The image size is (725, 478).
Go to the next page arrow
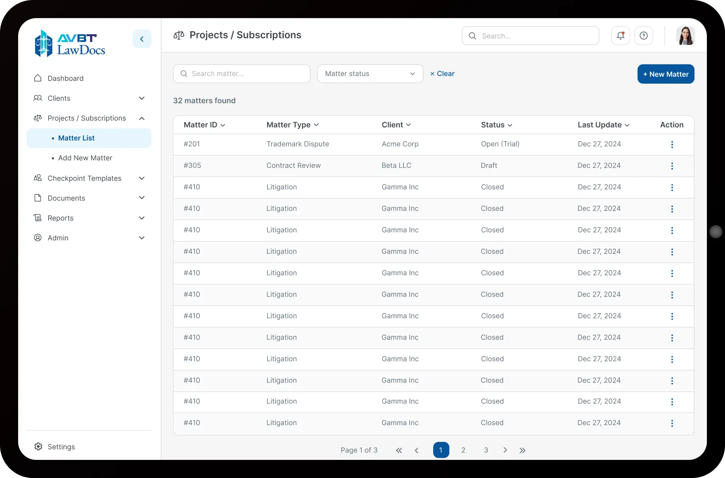point(505,450)
